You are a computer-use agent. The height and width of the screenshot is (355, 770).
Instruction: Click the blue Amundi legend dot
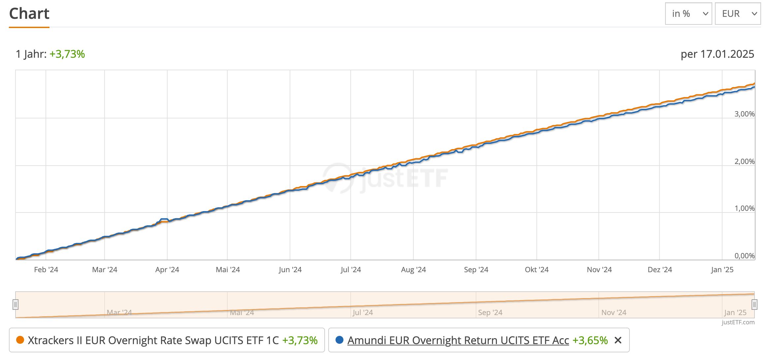click(339, 340)
